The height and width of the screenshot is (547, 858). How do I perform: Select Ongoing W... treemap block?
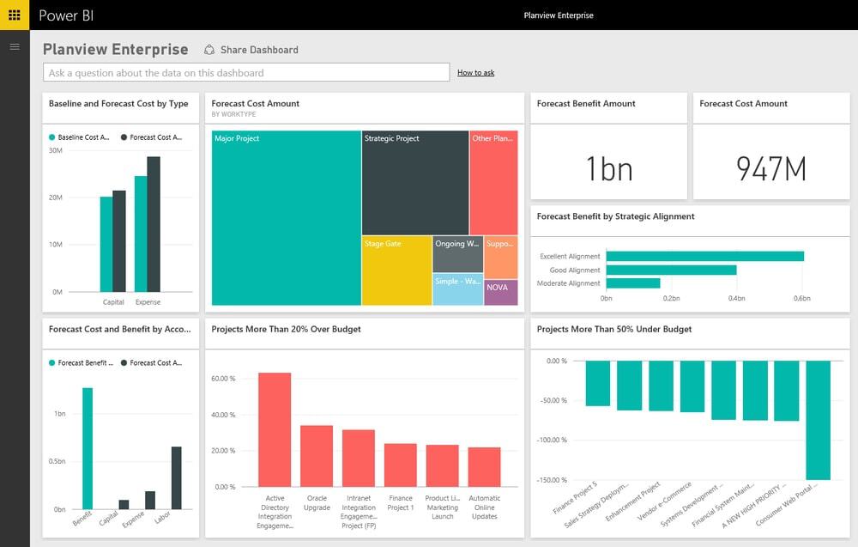tap(458, 254)
